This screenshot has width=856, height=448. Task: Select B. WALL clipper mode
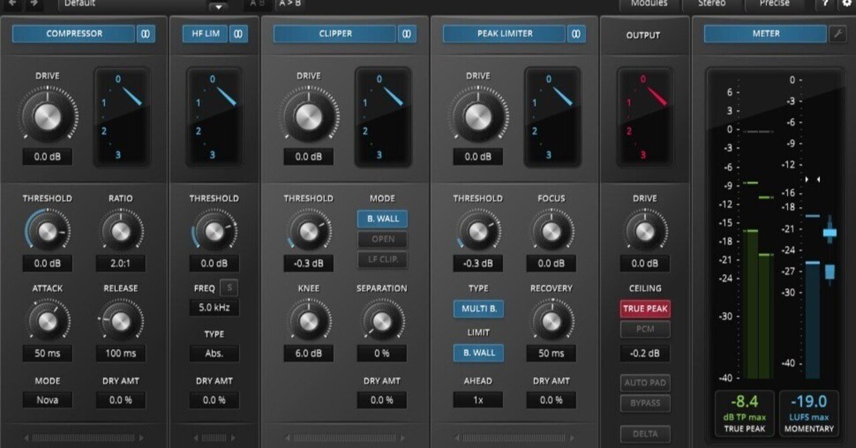click(x=382, y=219)
